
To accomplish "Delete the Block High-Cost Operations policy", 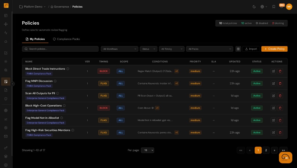I will [280, 108].
